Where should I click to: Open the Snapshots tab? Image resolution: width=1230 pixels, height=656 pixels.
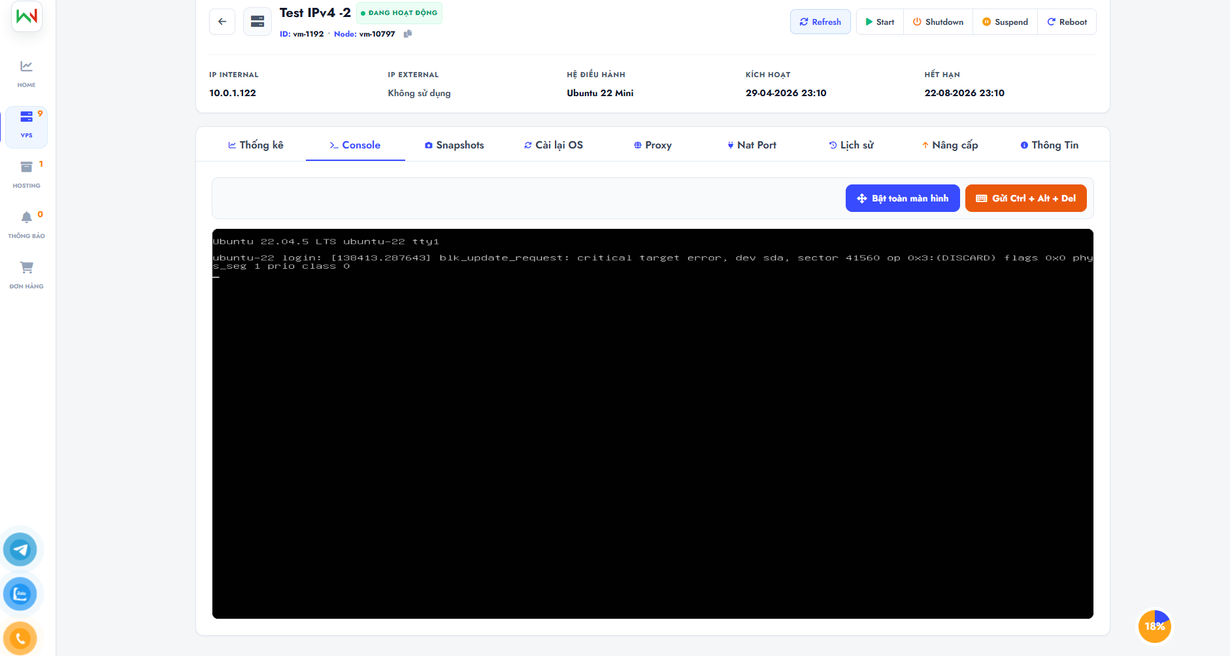coord(454,145)
